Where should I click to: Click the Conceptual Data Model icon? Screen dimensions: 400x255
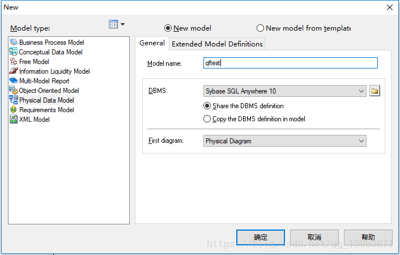point(14,52)
